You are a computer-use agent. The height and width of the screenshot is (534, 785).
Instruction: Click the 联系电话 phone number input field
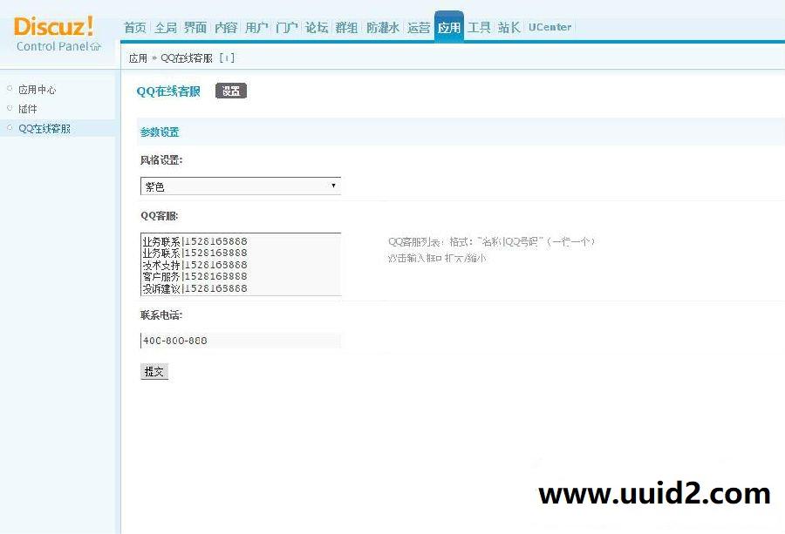[240, 340]
